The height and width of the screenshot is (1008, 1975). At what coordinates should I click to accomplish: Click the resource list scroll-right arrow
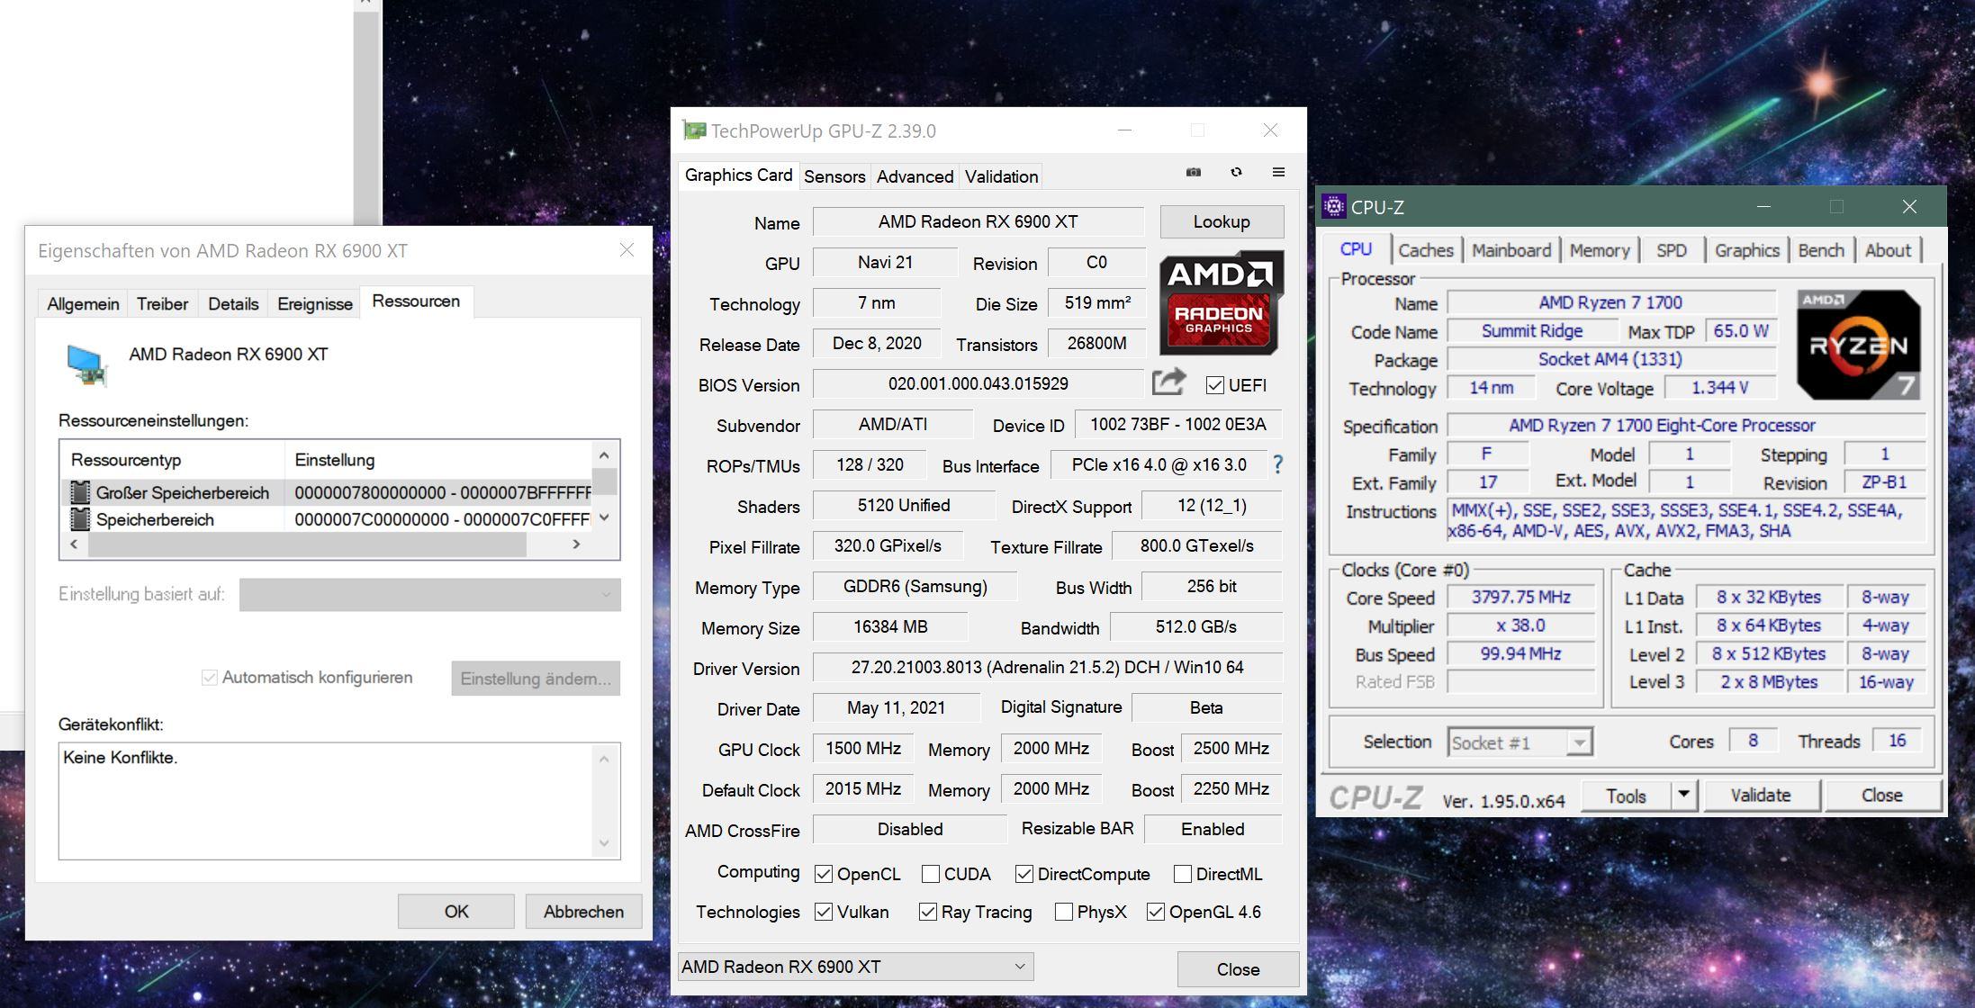[576, 544]
